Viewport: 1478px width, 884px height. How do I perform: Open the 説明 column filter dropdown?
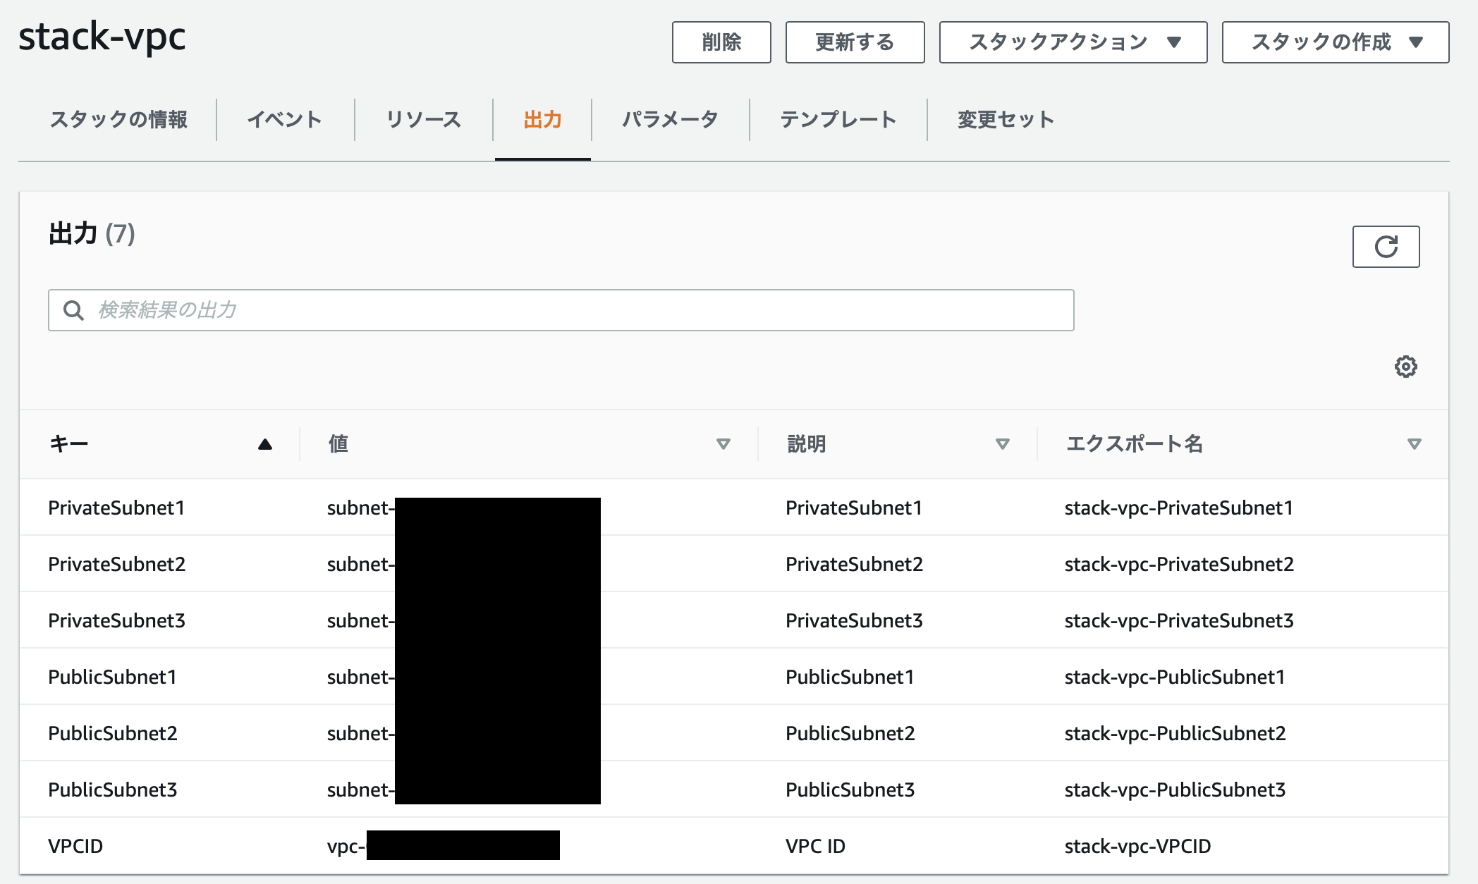pos(1001,444)
